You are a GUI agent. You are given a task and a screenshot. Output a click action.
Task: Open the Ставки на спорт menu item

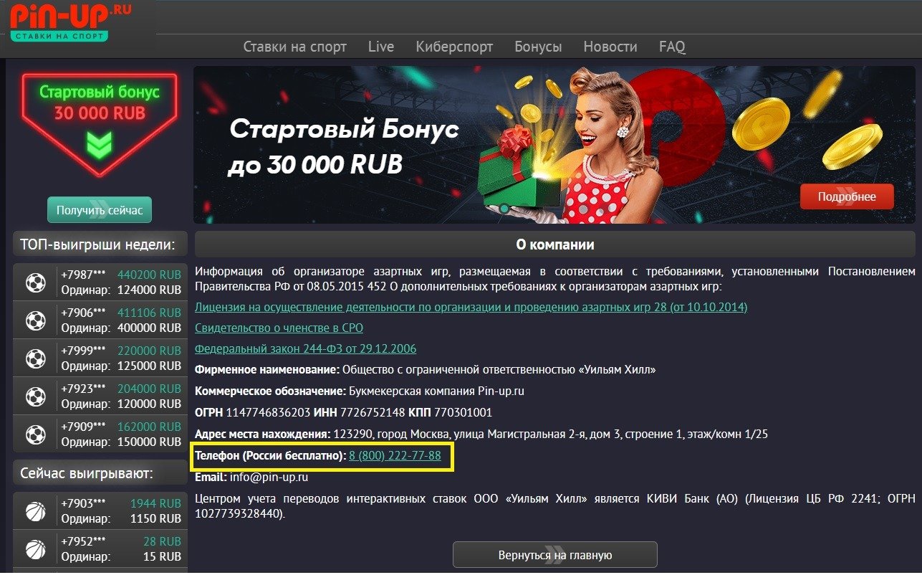click(x=294, y=47)
